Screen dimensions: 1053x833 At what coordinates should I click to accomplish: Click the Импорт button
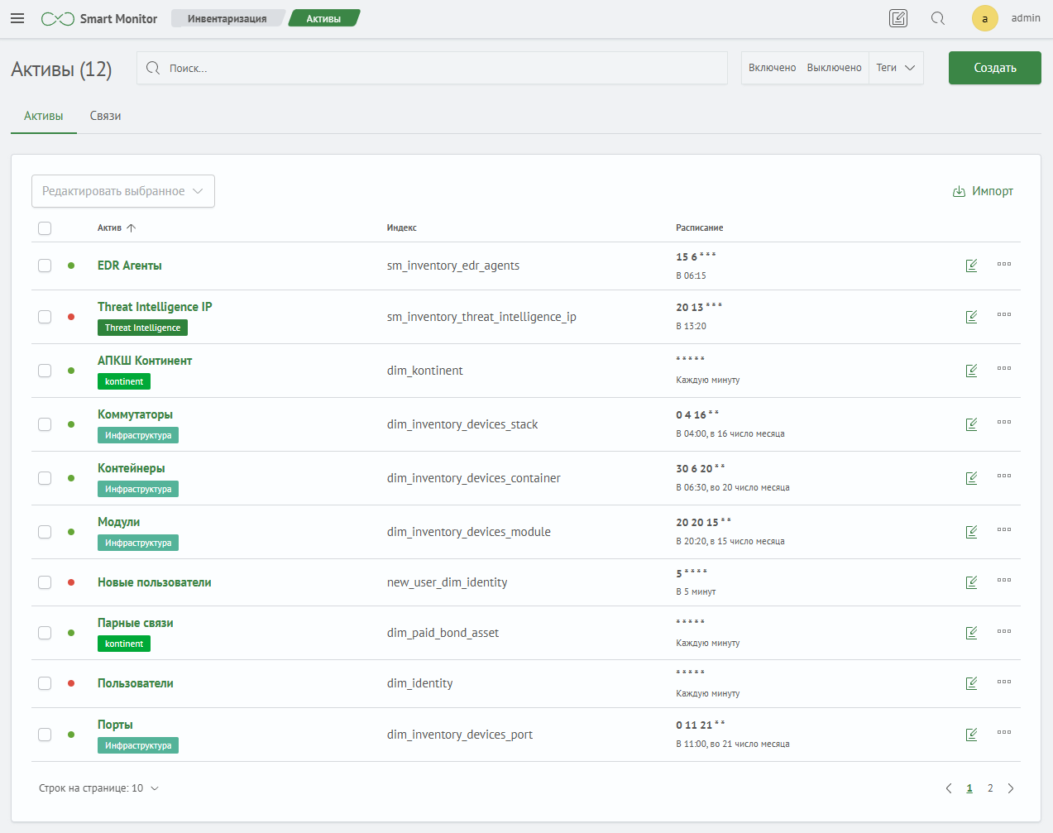[x=983, y=191]
